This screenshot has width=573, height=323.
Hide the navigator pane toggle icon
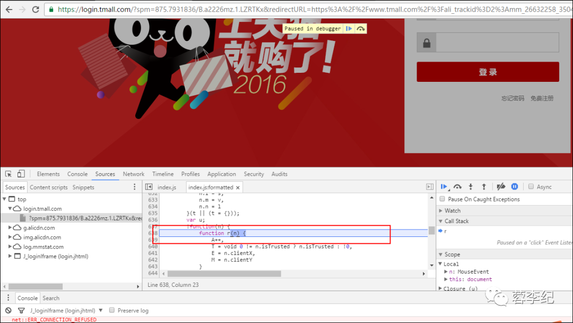point(149,187)
